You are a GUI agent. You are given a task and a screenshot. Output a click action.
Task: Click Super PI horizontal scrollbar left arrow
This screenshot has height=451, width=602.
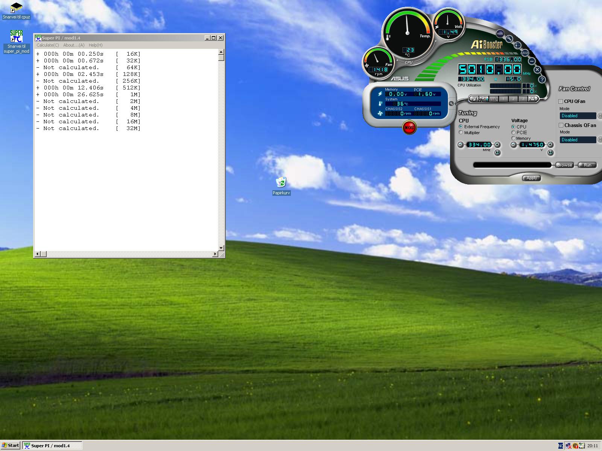tap(37, 254)
